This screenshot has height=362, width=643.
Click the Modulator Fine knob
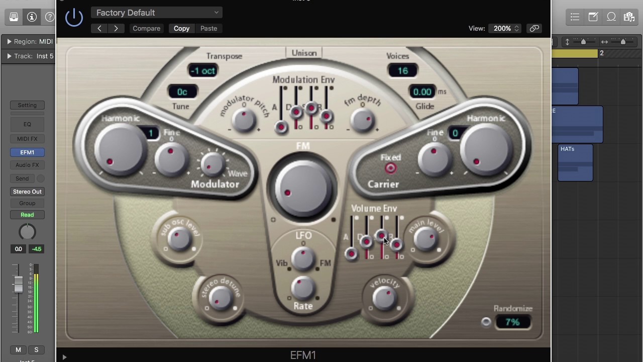171,160
